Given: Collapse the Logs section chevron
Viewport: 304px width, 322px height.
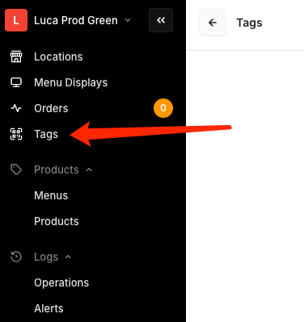Looking at the screenshot, I should tap(68, 257).
